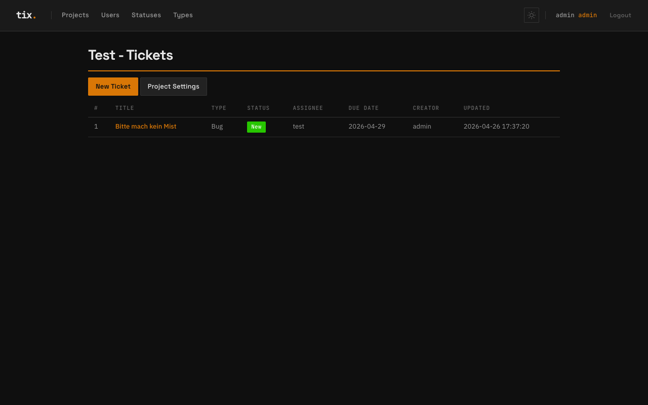Open the Statuses navigation item
The width and height of the screenshot is (648, 405).
pyautogui.click(x=146, y=15)
